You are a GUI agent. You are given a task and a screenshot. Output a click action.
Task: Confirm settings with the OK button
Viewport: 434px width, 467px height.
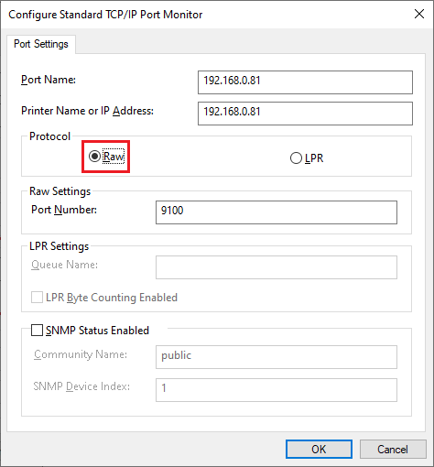319,450
